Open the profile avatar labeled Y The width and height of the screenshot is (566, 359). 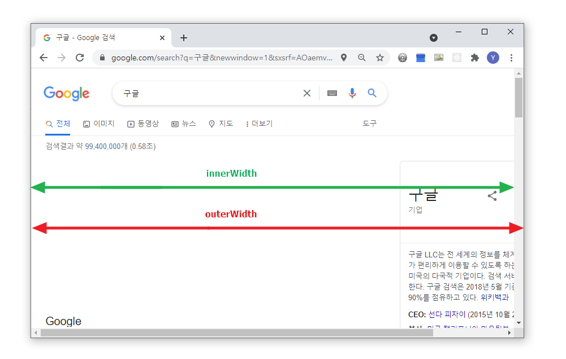(x=493, y=58)
